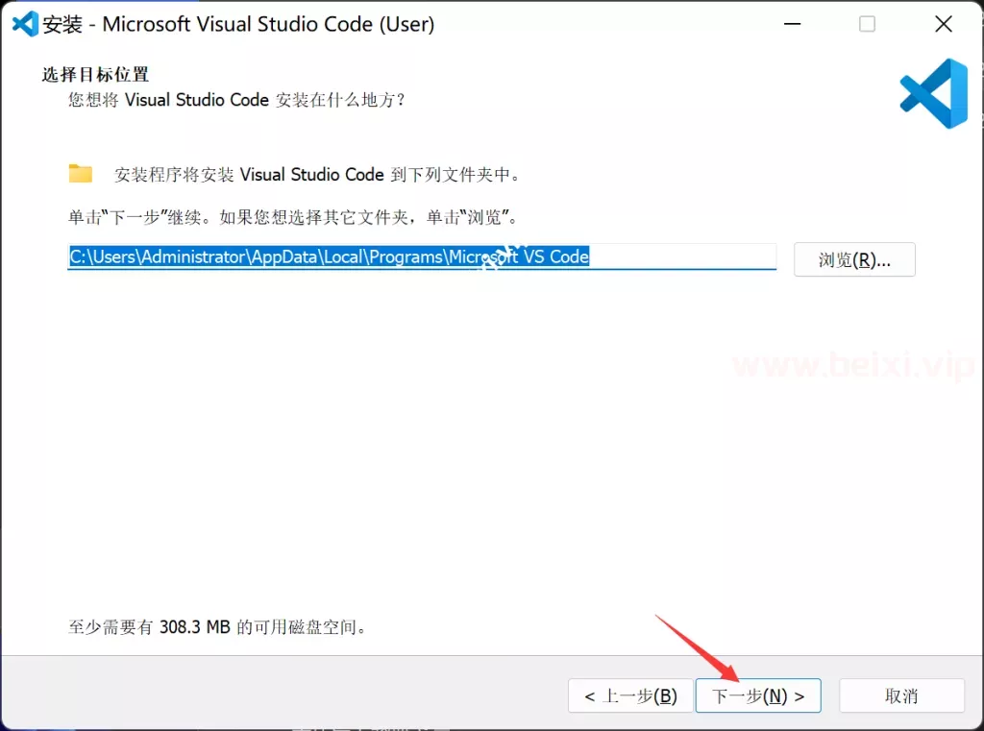Go back with 上一步(B) button

(x=630, y=695)
